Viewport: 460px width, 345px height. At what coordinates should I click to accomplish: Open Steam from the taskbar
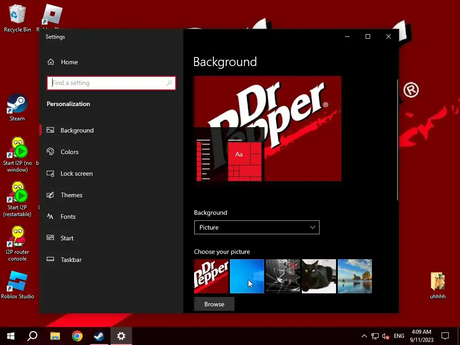pyautogui.click(x=99, y=336)
